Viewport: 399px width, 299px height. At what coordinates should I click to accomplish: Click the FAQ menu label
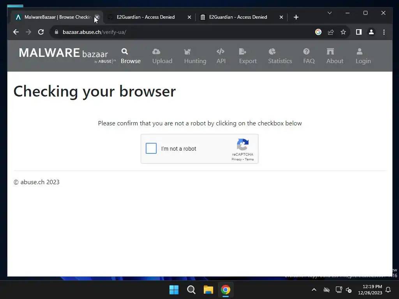[x=309, y=61]
